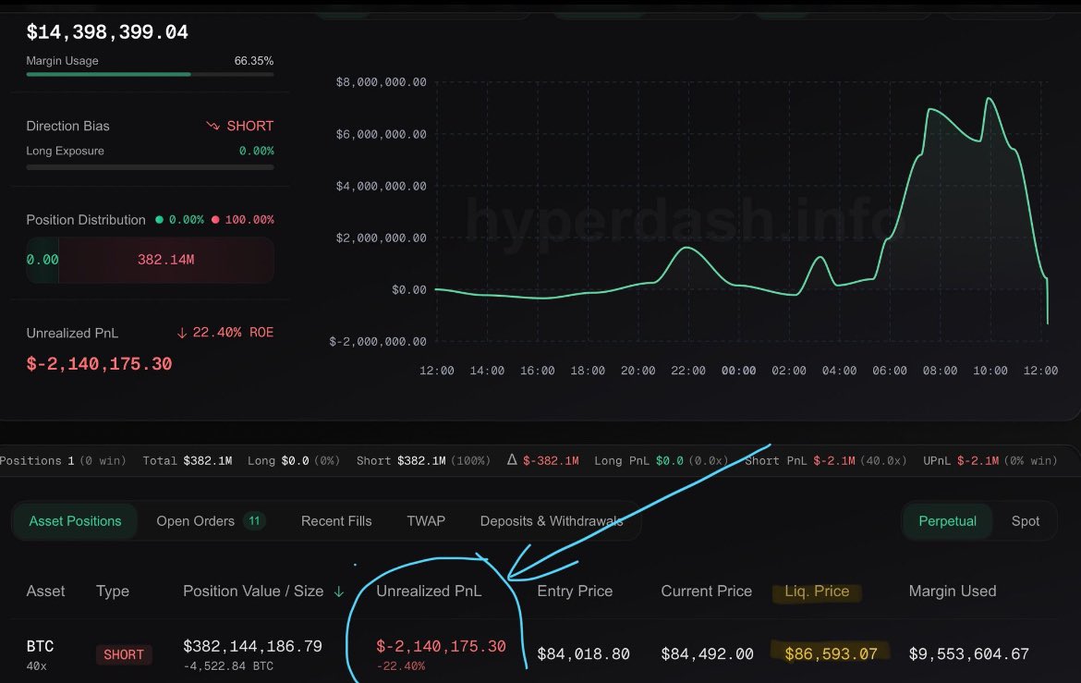Click the red SHORT badge on the BTC row

click(123, 654)
